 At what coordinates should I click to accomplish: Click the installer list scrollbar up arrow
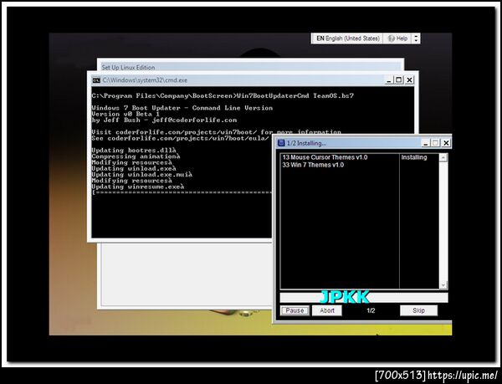pos(443,157)
